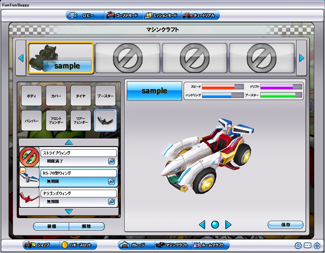325x253 pixels.
Task: Click the 解除 unequip button
Action: click(x=87, y=226)
